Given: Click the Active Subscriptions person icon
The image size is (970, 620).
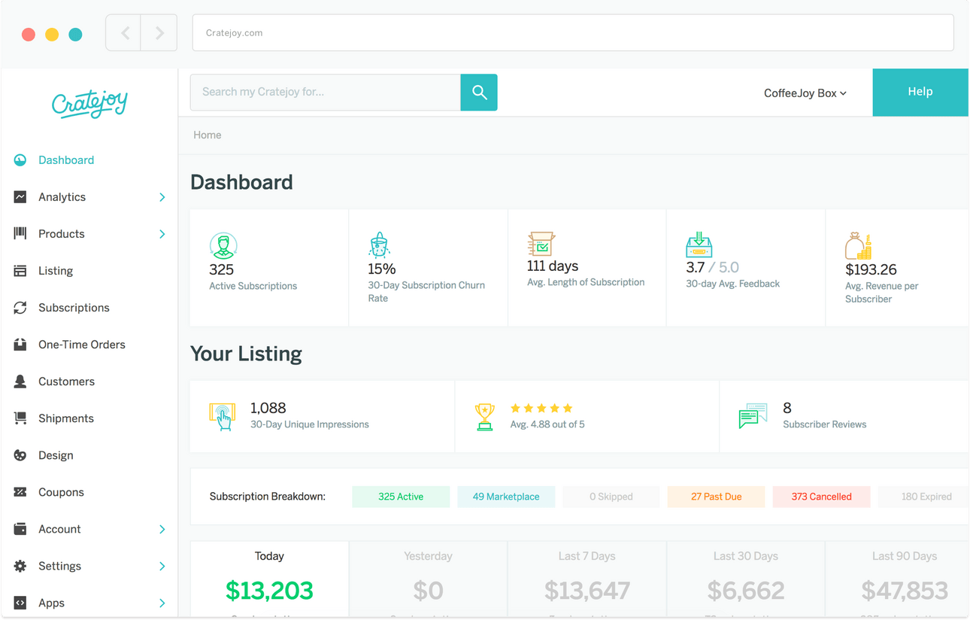Looking at the screenshot, I should [223, 246].
